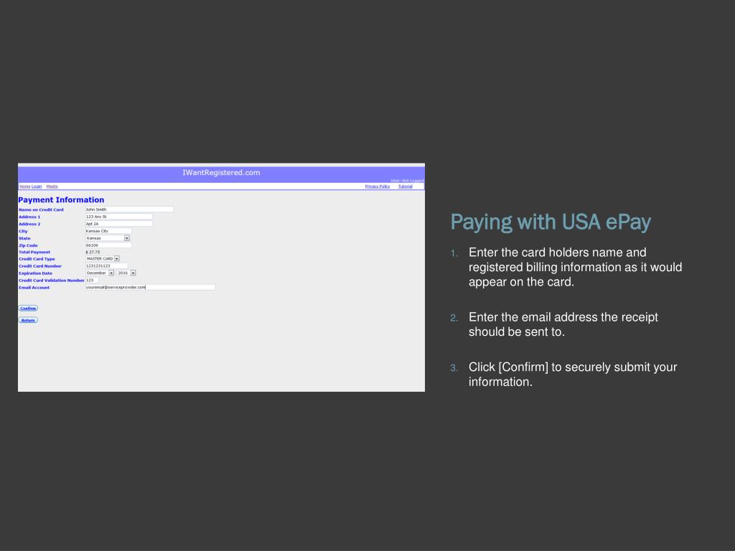
Task: Click the Paying with USA ePay title
Action: [x=551, y=222]
